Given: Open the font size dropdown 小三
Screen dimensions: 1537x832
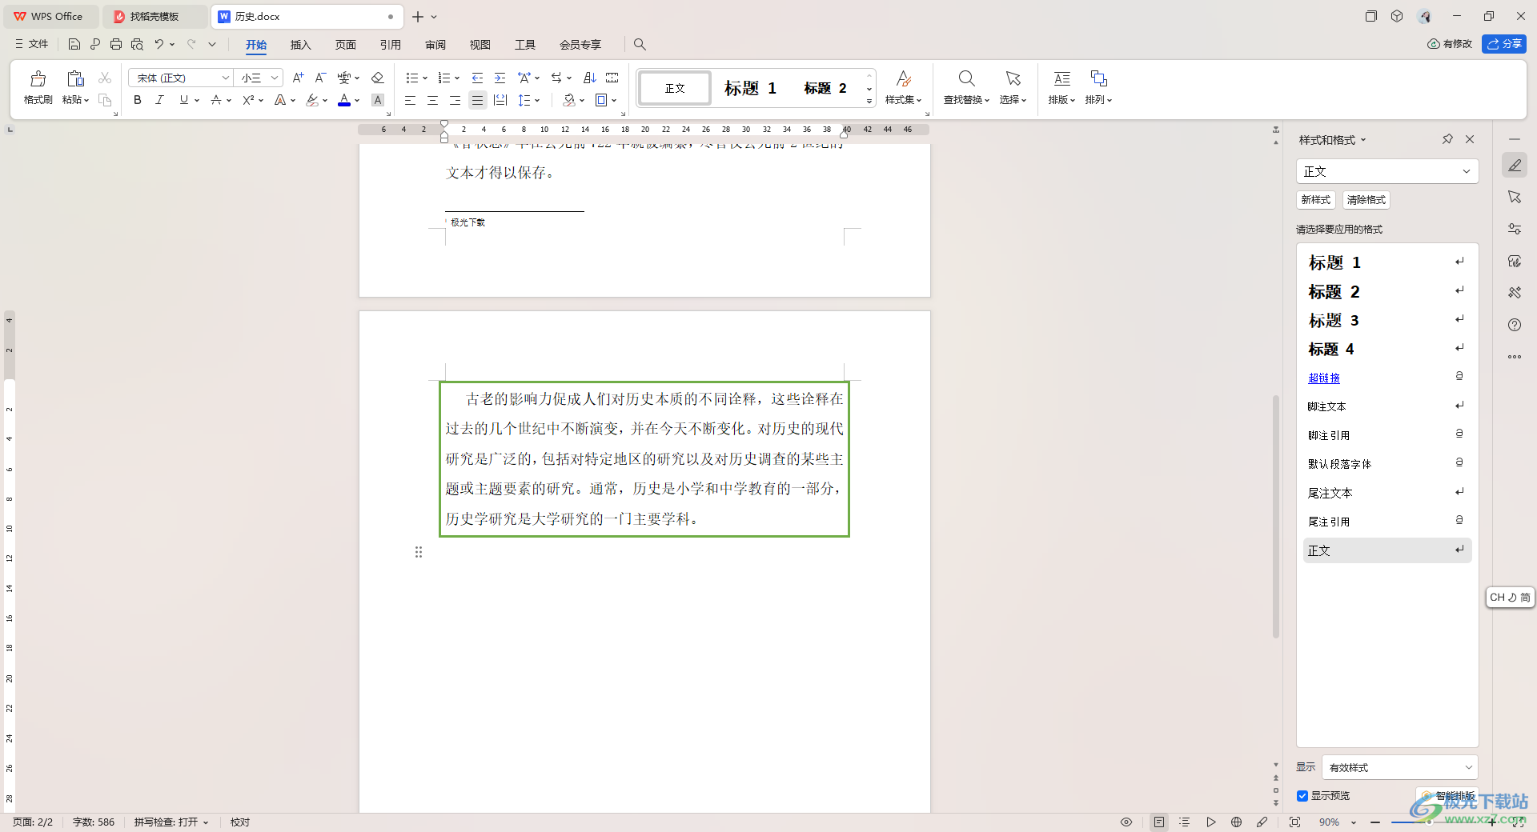Looking at the screenshot, I should pos(275,78).
